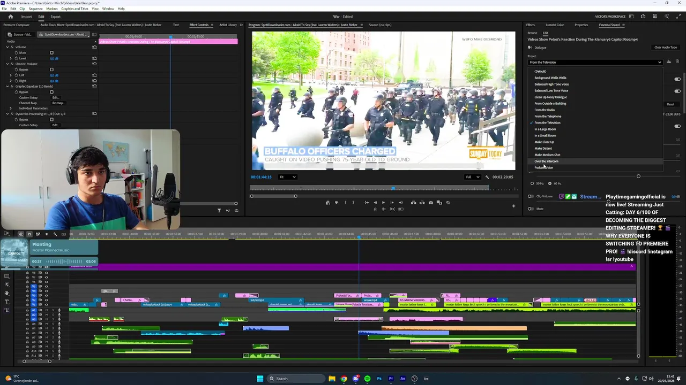Choose 'Clean Up Noisy Dialogue' preset
This screenshot has width=686, height=385.
click(x=550, y=97)
